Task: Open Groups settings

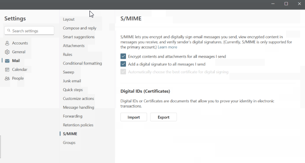Action: point(69,143)
